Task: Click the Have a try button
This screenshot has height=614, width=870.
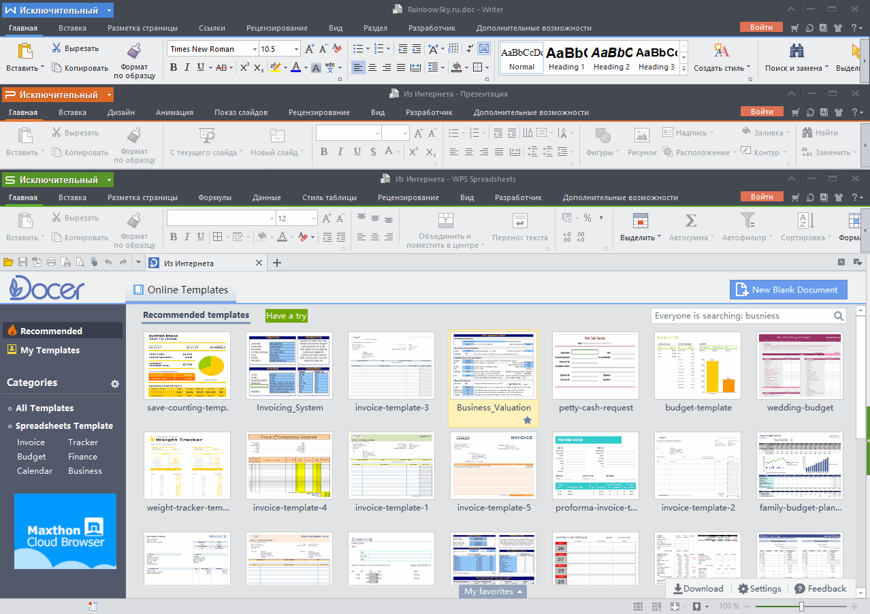Action: point(287,316)
